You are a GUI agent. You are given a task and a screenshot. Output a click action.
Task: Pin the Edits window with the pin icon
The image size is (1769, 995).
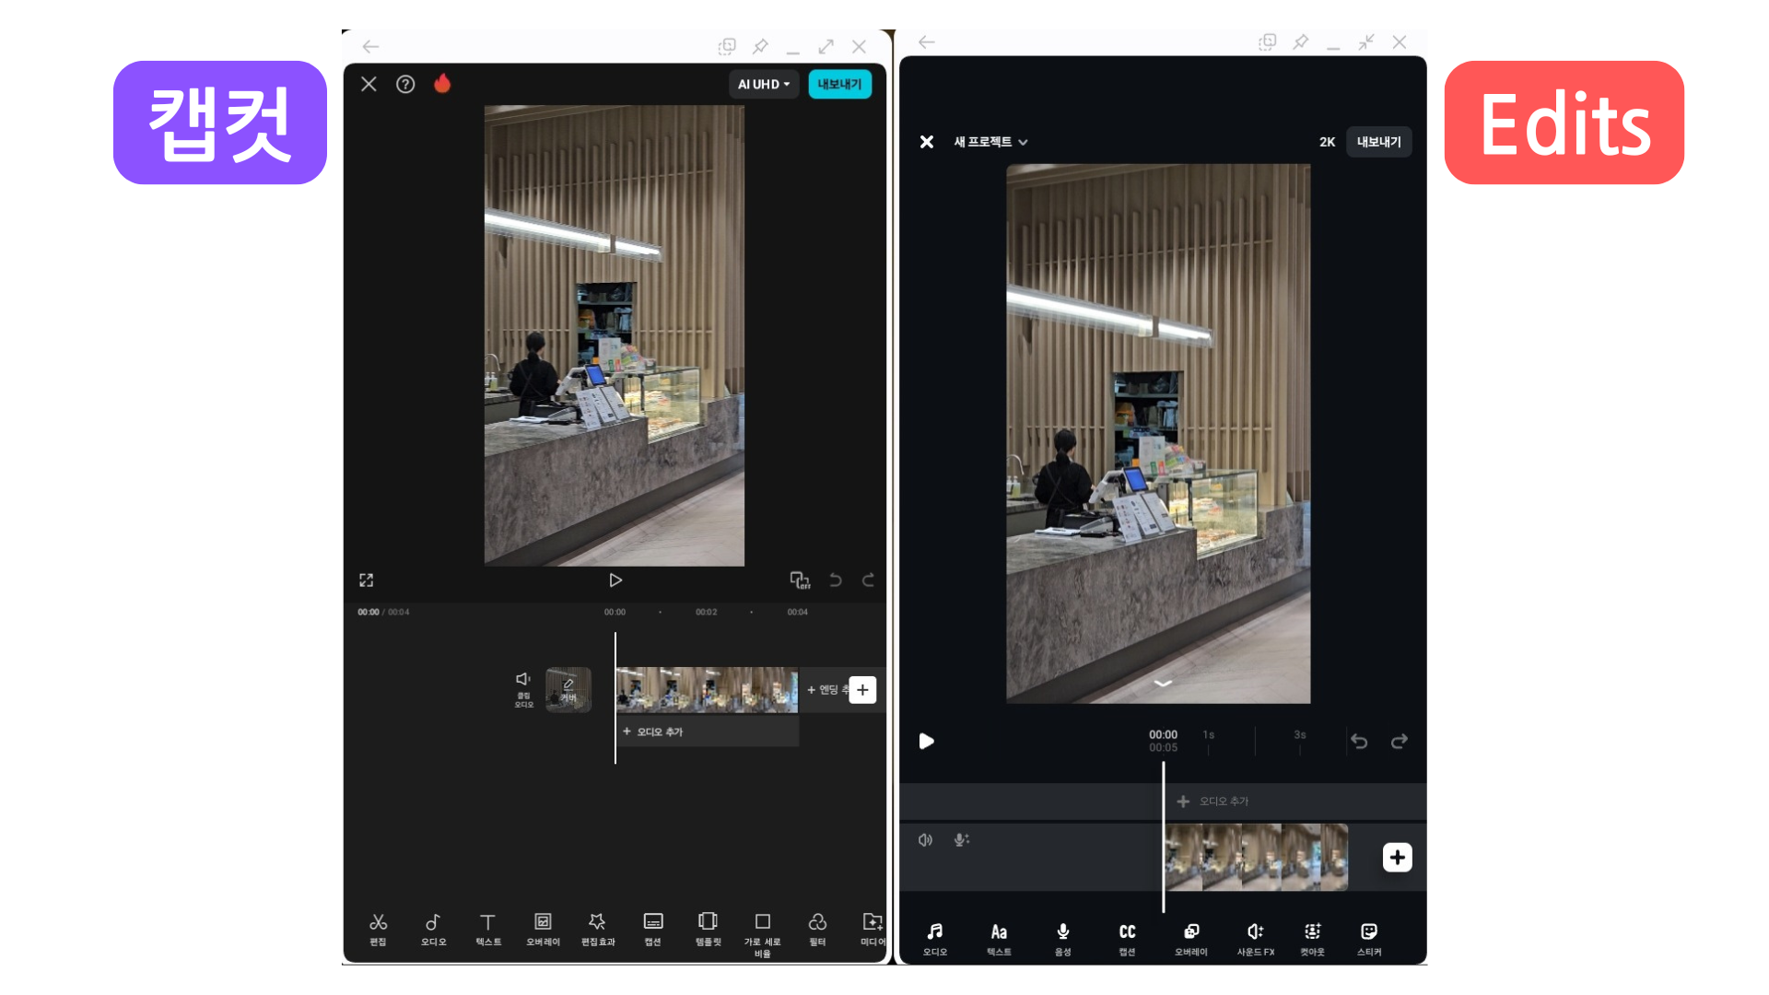point(1300,41)
